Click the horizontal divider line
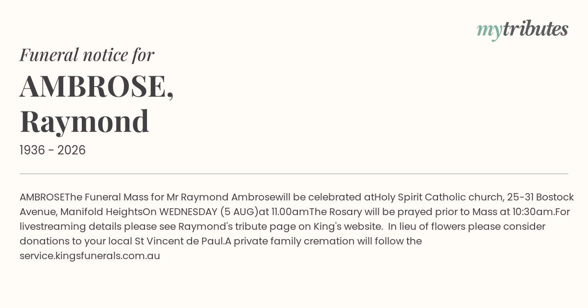The width and height of the screenshot is (588, 308). click(294, 174)
